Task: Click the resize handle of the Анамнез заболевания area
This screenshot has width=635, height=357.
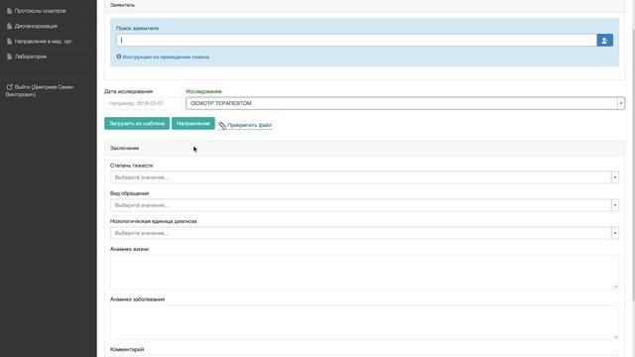Action: click(x=615, y=336)
